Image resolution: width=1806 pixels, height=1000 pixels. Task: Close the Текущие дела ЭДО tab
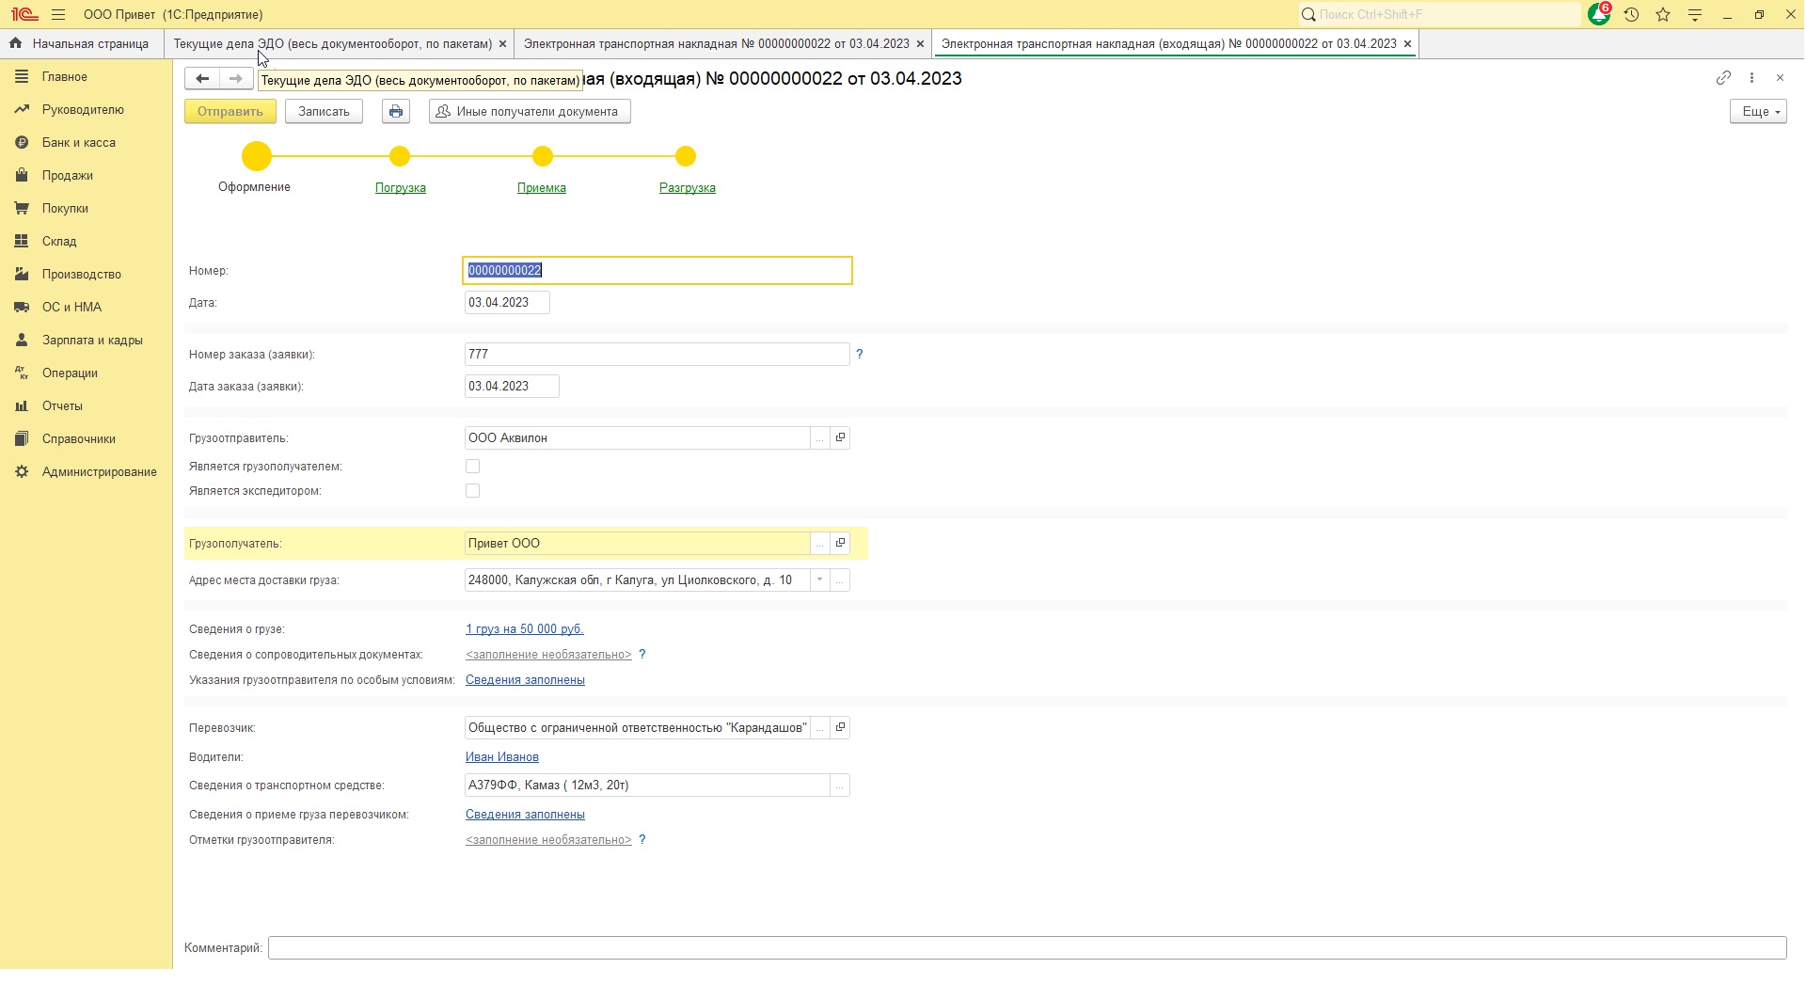(x=503, y=44)
